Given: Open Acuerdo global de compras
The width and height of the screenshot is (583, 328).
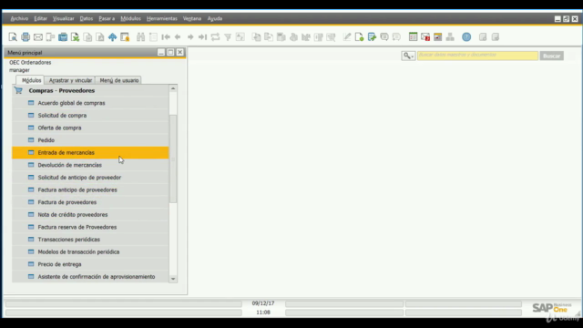Looking at the screenshot, I should click(x=90, y=103).
